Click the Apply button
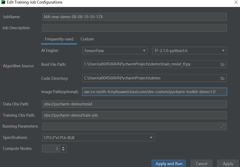The width and height of the screenshot is (240, 167). (x=228, y=164)
